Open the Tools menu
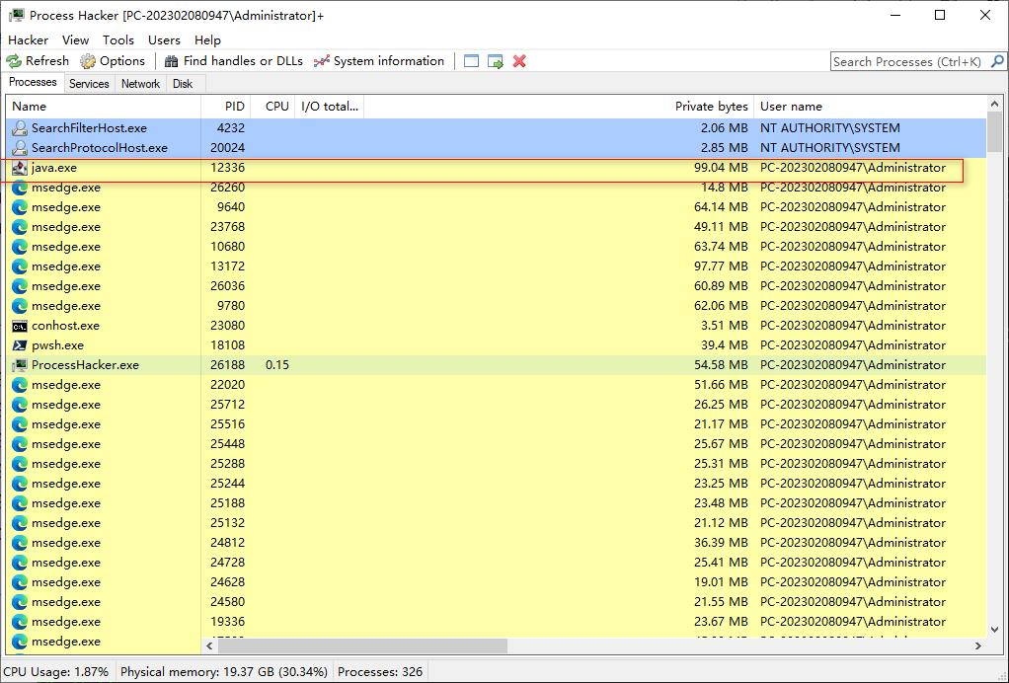1009x683 pixels. coord(117,39)
